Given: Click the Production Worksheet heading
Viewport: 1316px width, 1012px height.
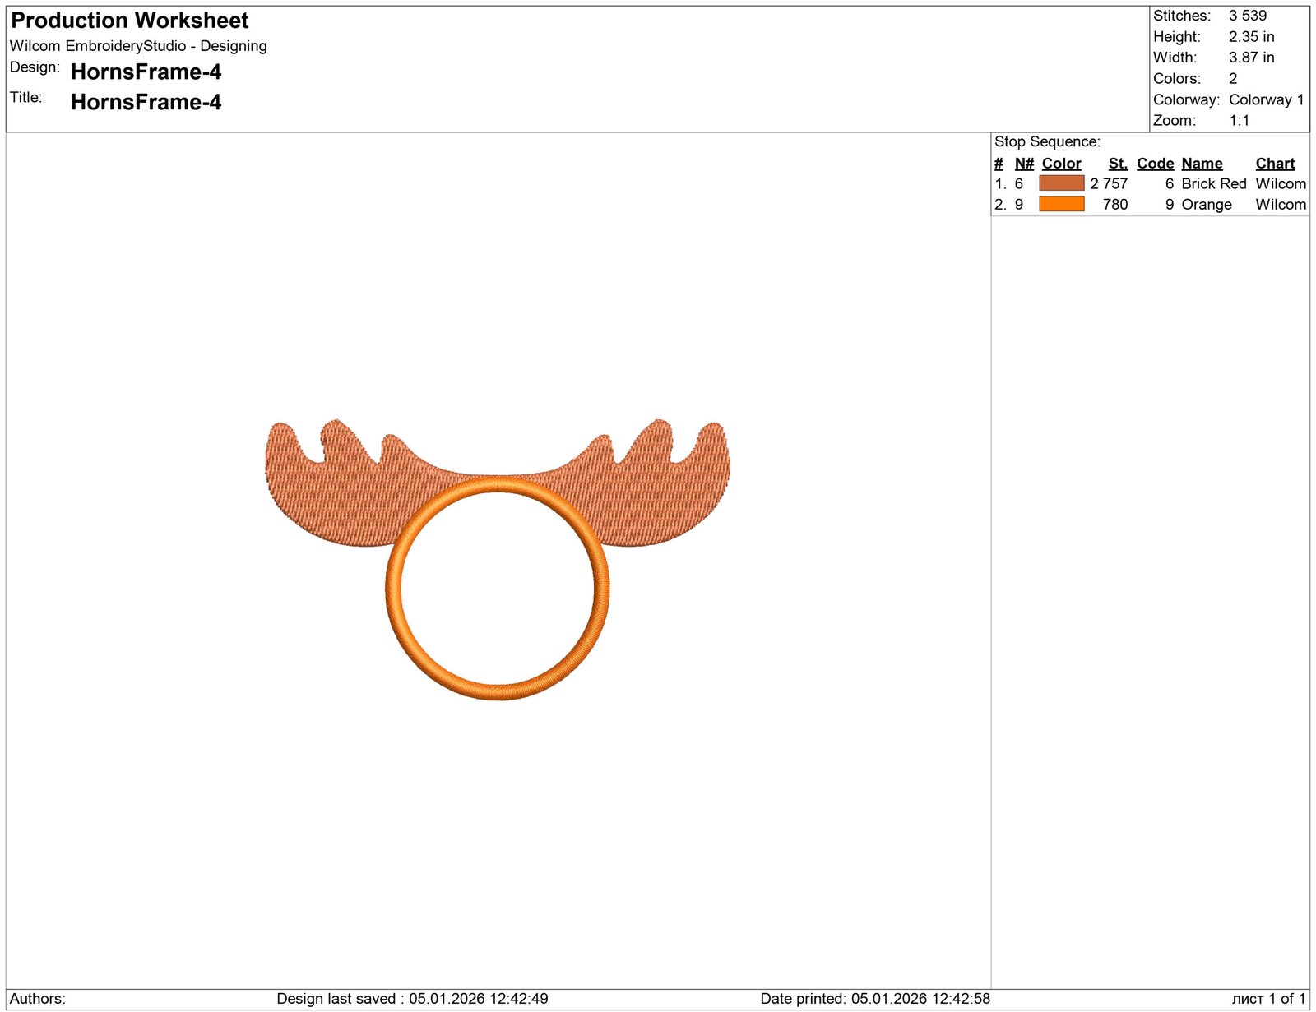Looking at the screenshot, I should (x=130, y=21).
